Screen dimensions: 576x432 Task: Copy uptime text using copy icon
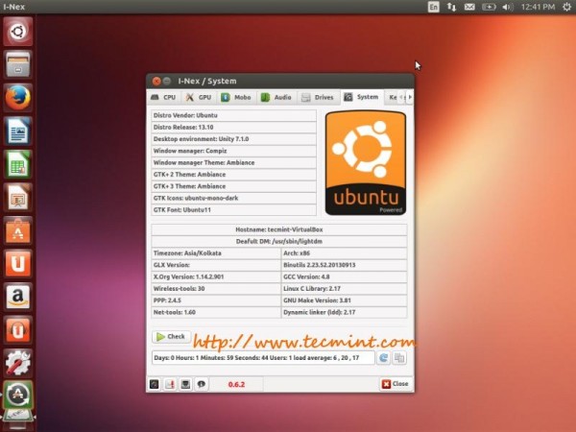(399, 358)
